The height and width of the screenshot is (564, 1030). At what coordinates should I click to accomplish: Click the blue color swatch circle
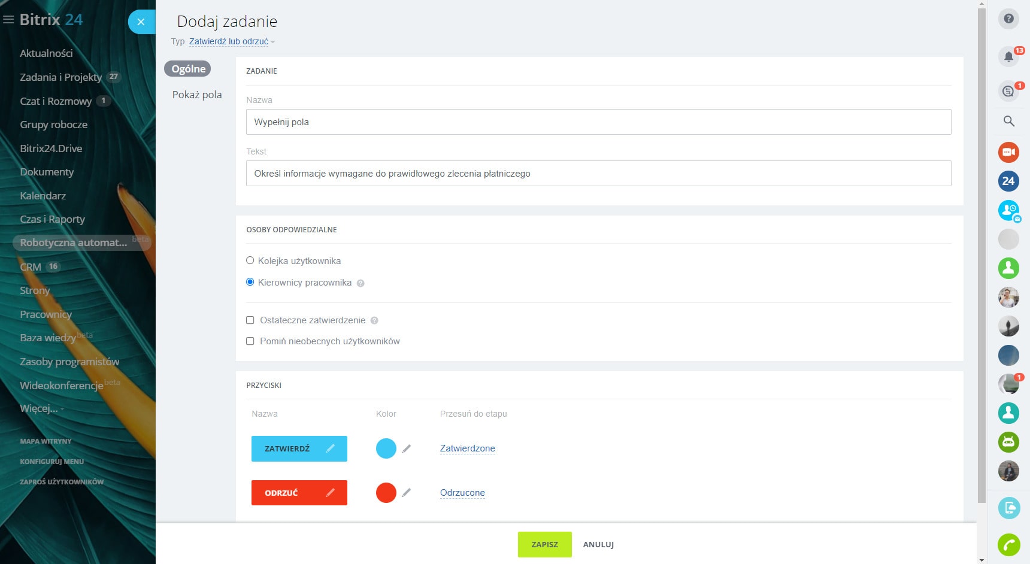click(x=386, y=448)
